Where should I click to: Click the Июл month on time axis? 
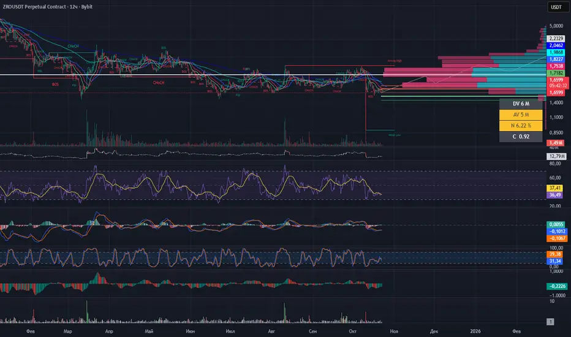click(230, 331)
